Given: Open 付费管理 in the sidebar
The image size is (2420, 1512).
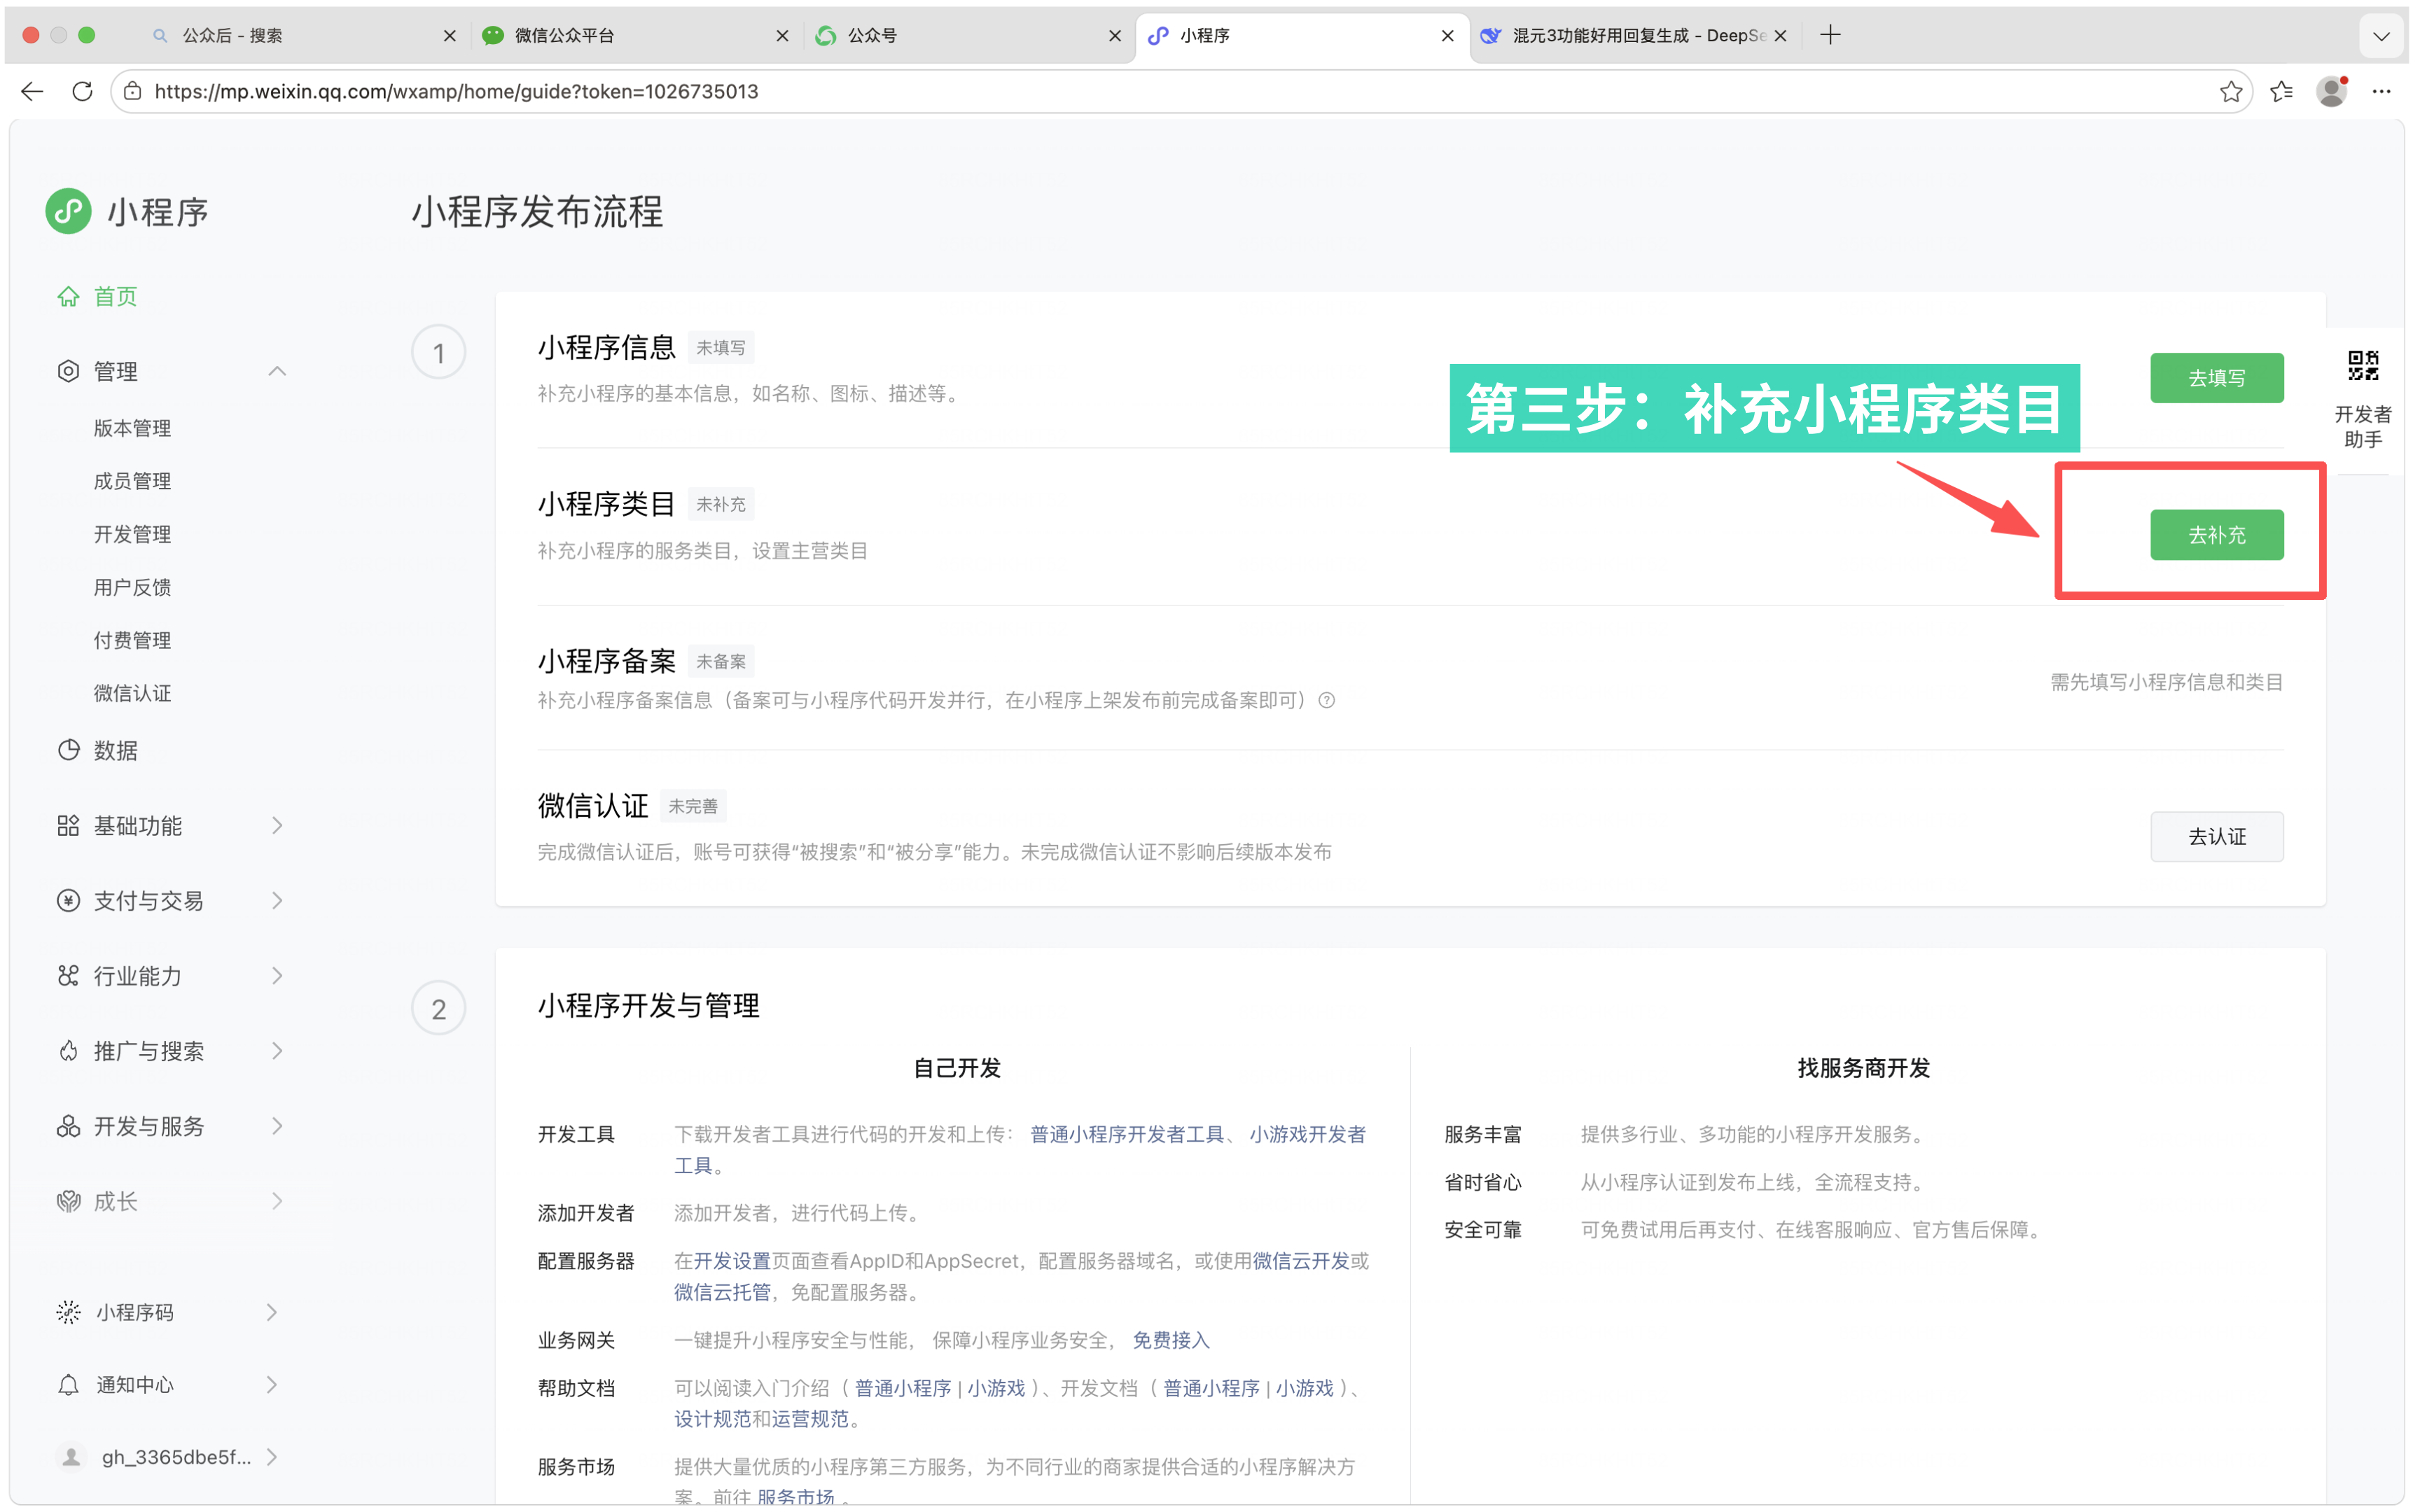Looking at the screenshot, I should coord(132,640).
